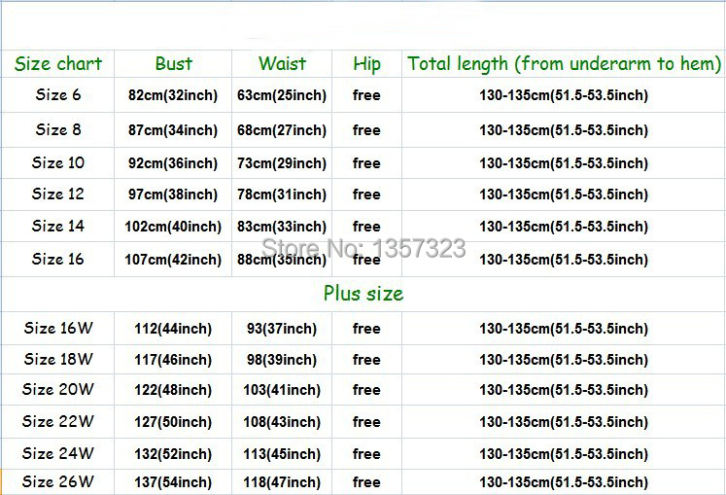Click the Size 22W row label

(58, 422)
